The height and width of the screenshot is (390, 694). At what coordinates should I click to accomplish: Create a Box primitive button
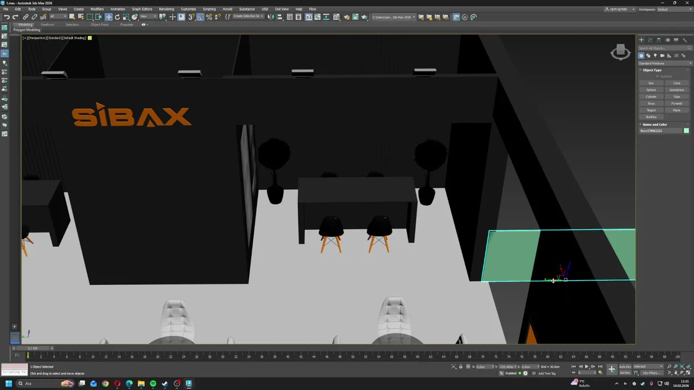[x=651, y=83]
